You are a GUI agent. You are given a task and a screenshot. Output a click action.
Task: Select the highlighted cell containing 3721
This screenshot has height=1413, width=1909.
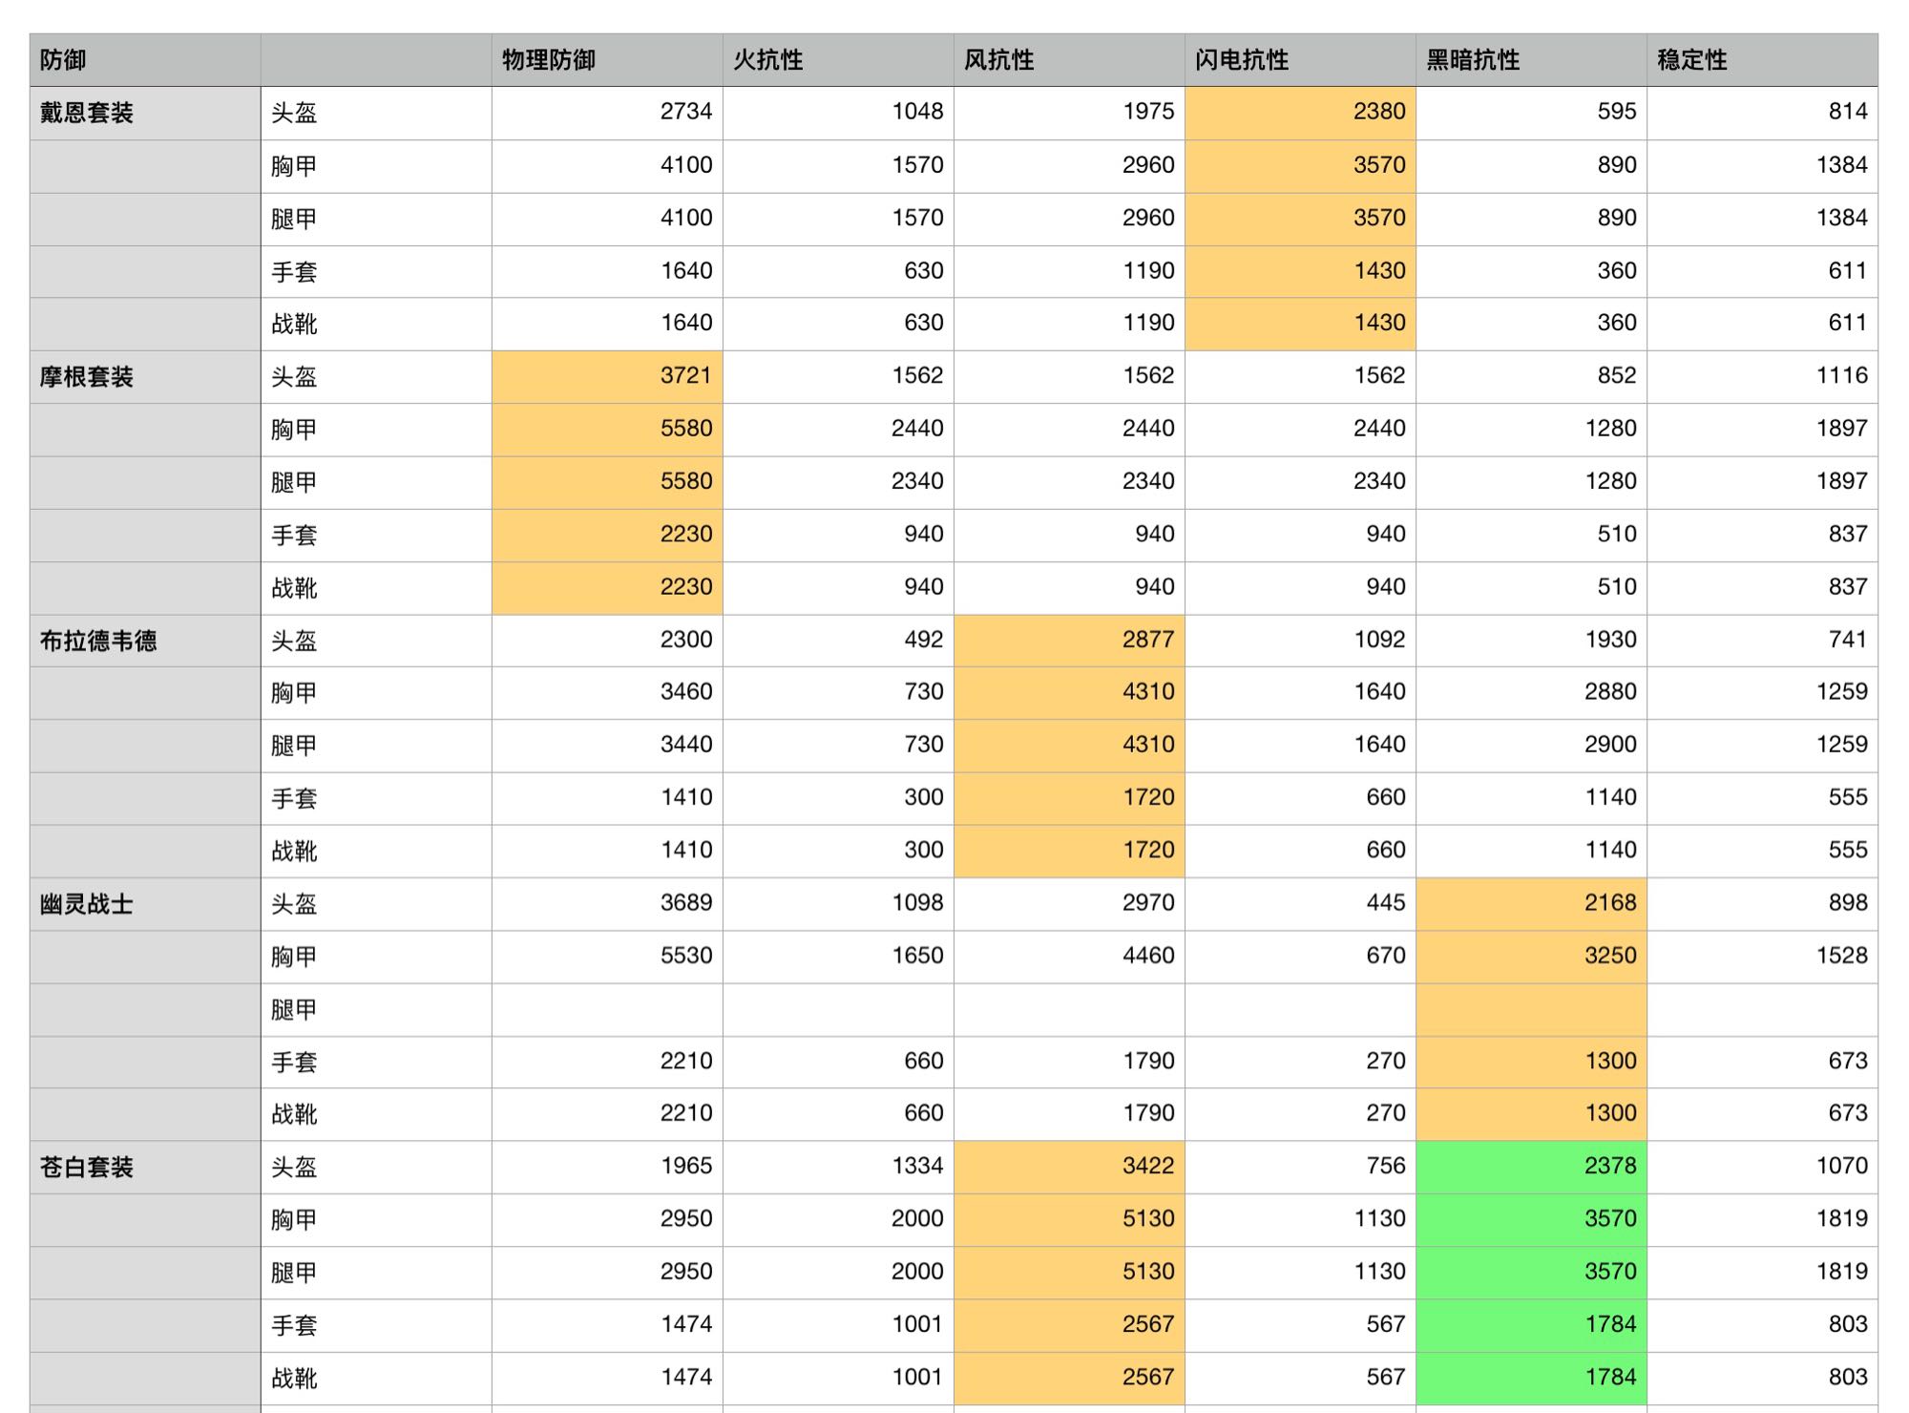pyautogui.click(x=607, y=376)
